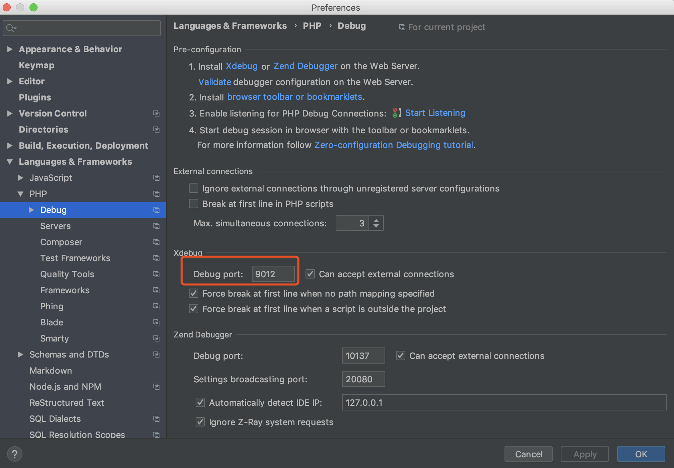The image size is (674, 468).
Task: Open the Zero-configuration Debugging tutorial link
Action: click(x=394, y=145)
